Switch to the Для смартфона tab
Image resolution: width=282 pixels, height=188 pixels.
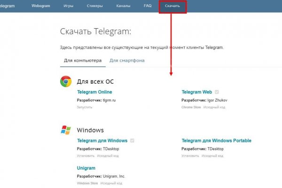[x=127, y=61]
